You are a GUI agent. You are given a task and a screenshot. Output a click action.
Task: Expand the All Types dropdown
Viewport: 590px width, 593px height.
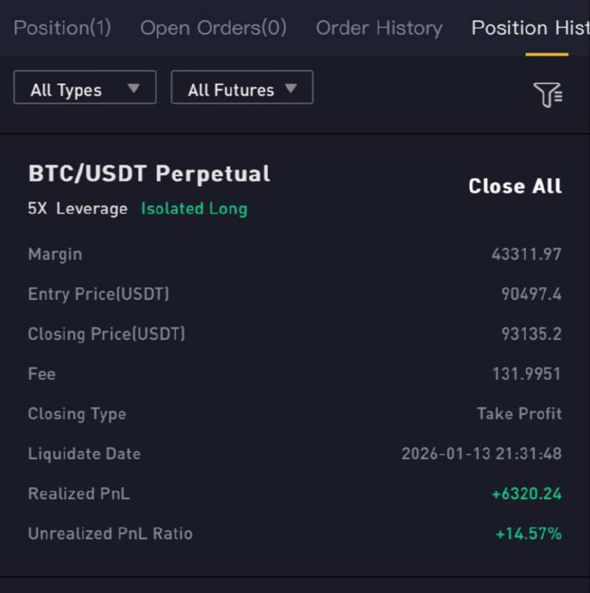coord(85,90)
